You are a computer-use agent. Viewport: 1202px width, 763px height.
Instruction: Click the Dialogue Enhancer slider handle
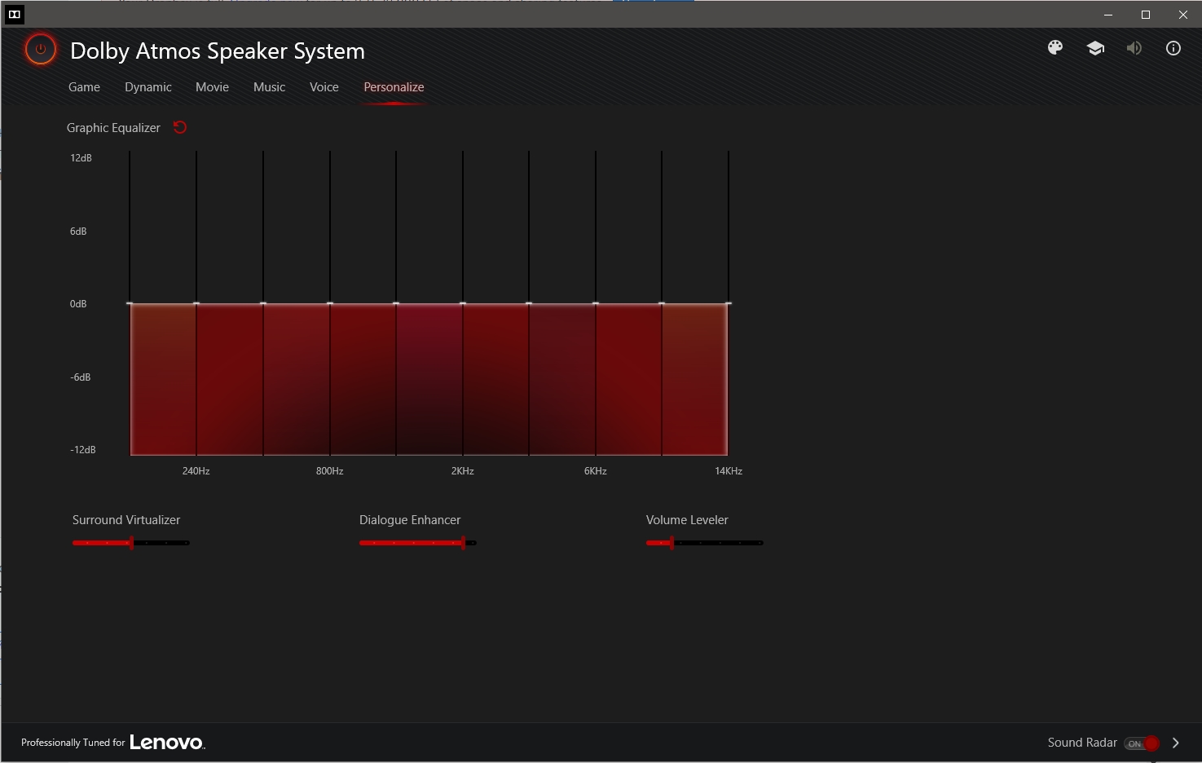click(463, 543)
